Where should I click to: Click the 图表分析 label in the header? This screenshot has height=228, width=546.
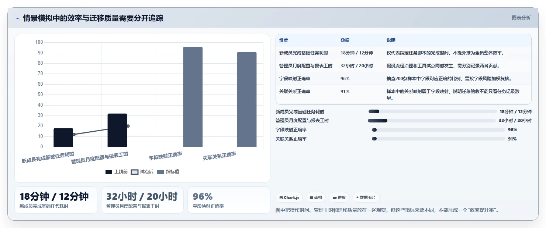(x=521, y=18)
